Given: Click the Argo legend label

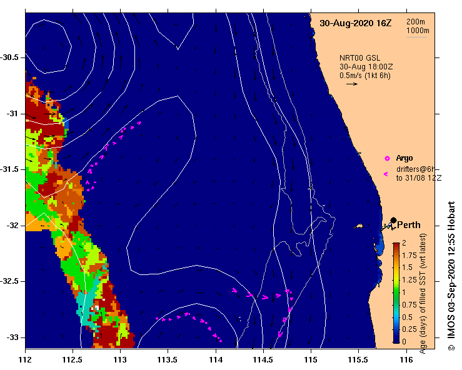Looking at the screenshot, I should pos(404,158).
